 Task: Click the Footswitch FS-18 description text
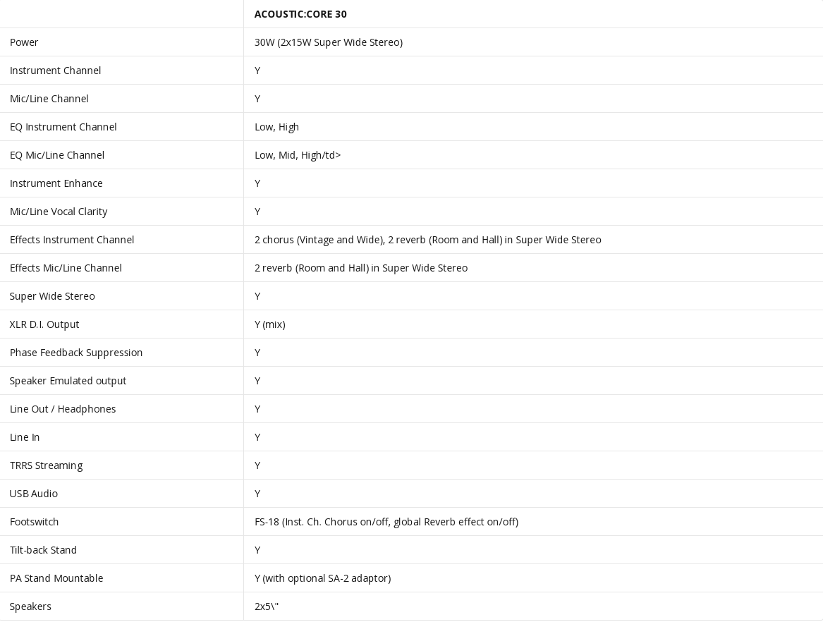point(386,522)
